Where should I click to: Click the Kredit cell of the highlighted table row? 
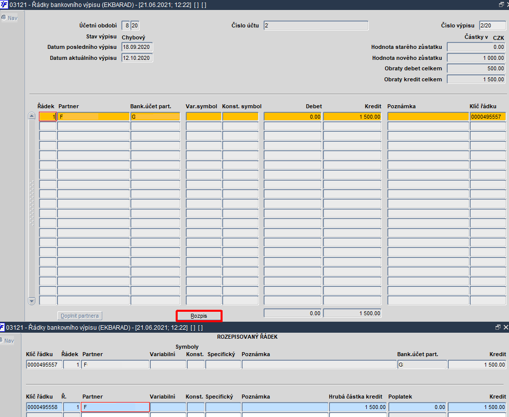point(352,117)
